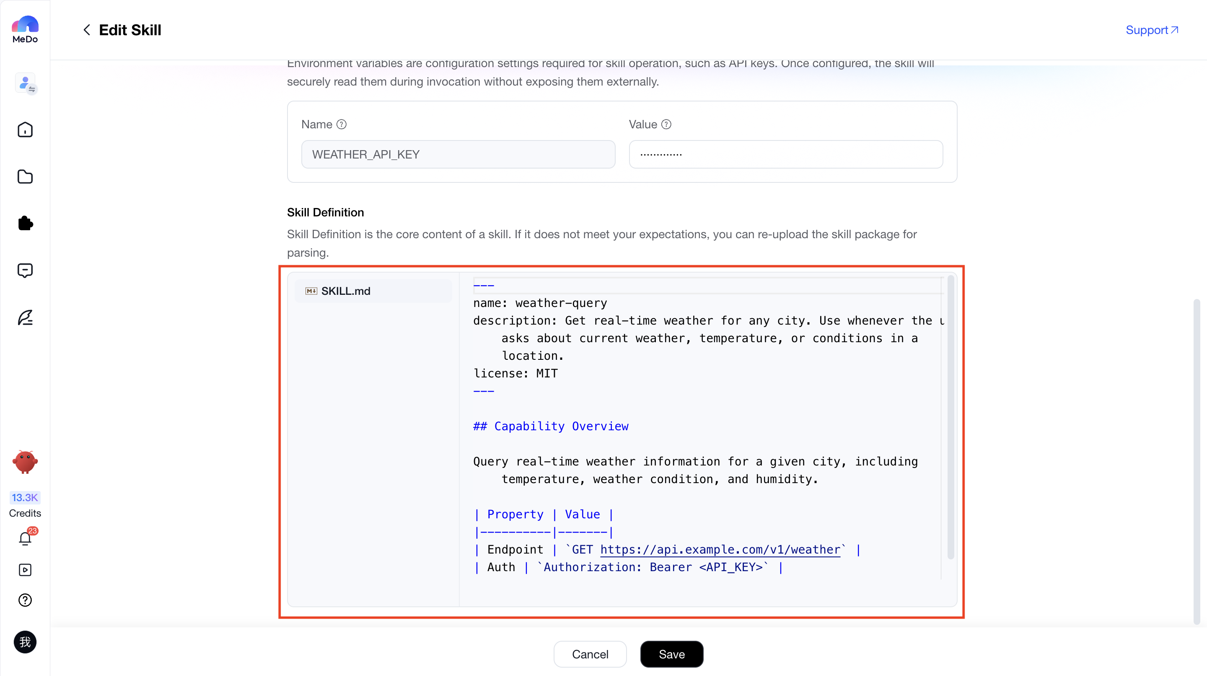This screenshot has height=676, width=1207.
Task: Click the code editor vertical scrollbar
Action: click(x=951, y=417)
